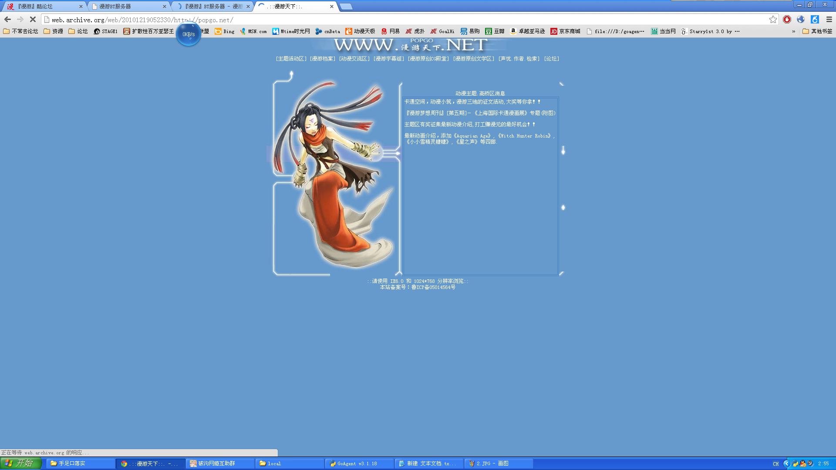Open a new browser tab
This screenshot has height=470, width=836.
[346, 7]
